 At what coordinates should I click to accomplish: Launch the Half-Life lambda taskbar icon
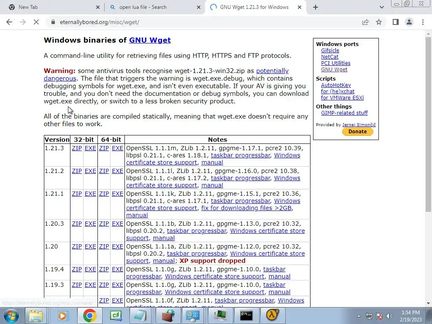pyautogui.click(x=272, y=316)
